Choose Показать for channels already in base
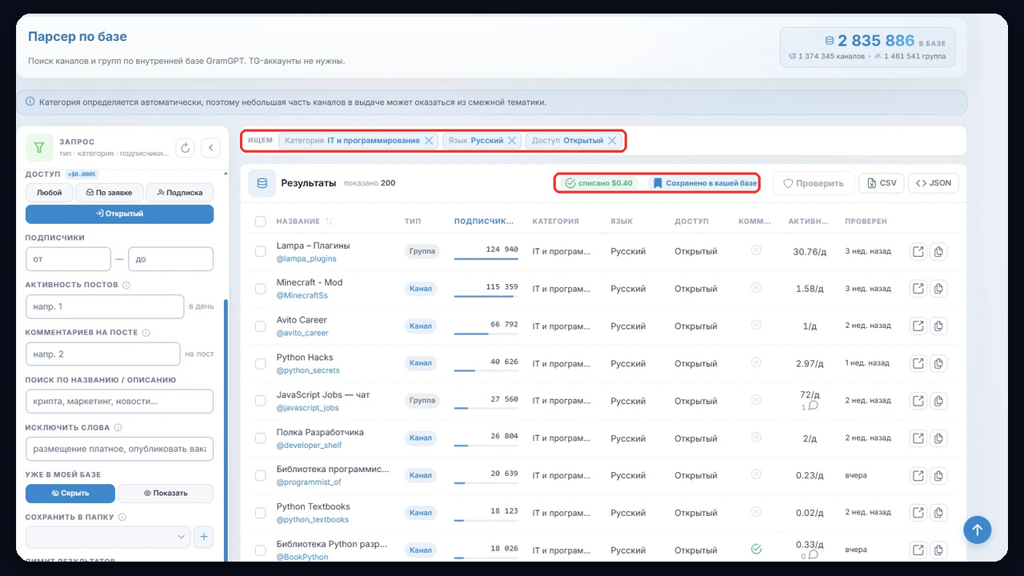 click(166, 494)
